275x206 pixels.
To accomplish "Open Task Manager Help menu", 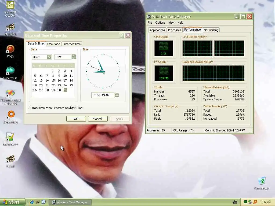I will point(180,23).
